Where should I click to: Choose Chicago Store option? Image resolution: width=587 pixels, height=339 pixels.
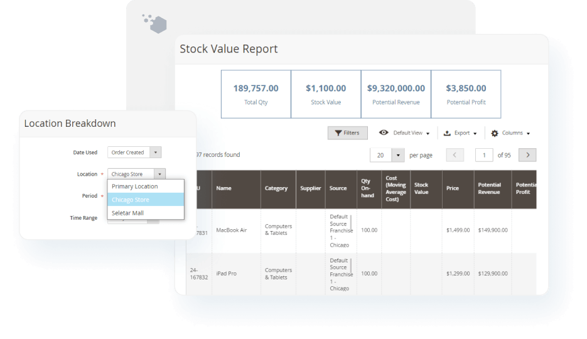coord(131,200)
